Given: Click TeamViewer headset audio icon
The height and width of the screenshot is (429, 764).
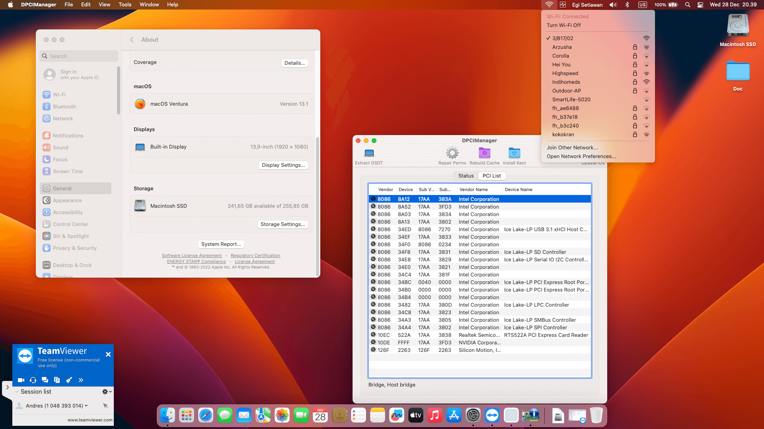Looking at the screenshot, I should pos(33,380).
